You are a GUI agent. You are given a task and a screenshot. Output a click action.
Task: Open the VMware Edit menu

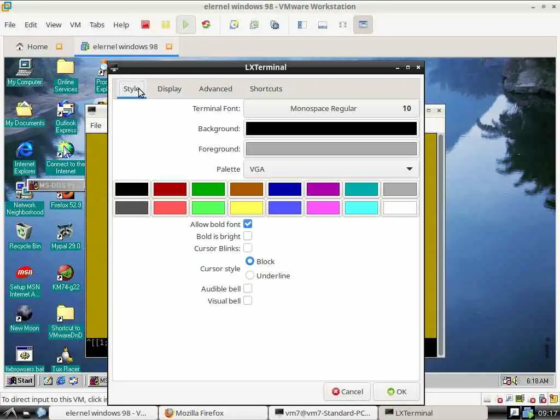pyautogui.click(x=31, y=25)
